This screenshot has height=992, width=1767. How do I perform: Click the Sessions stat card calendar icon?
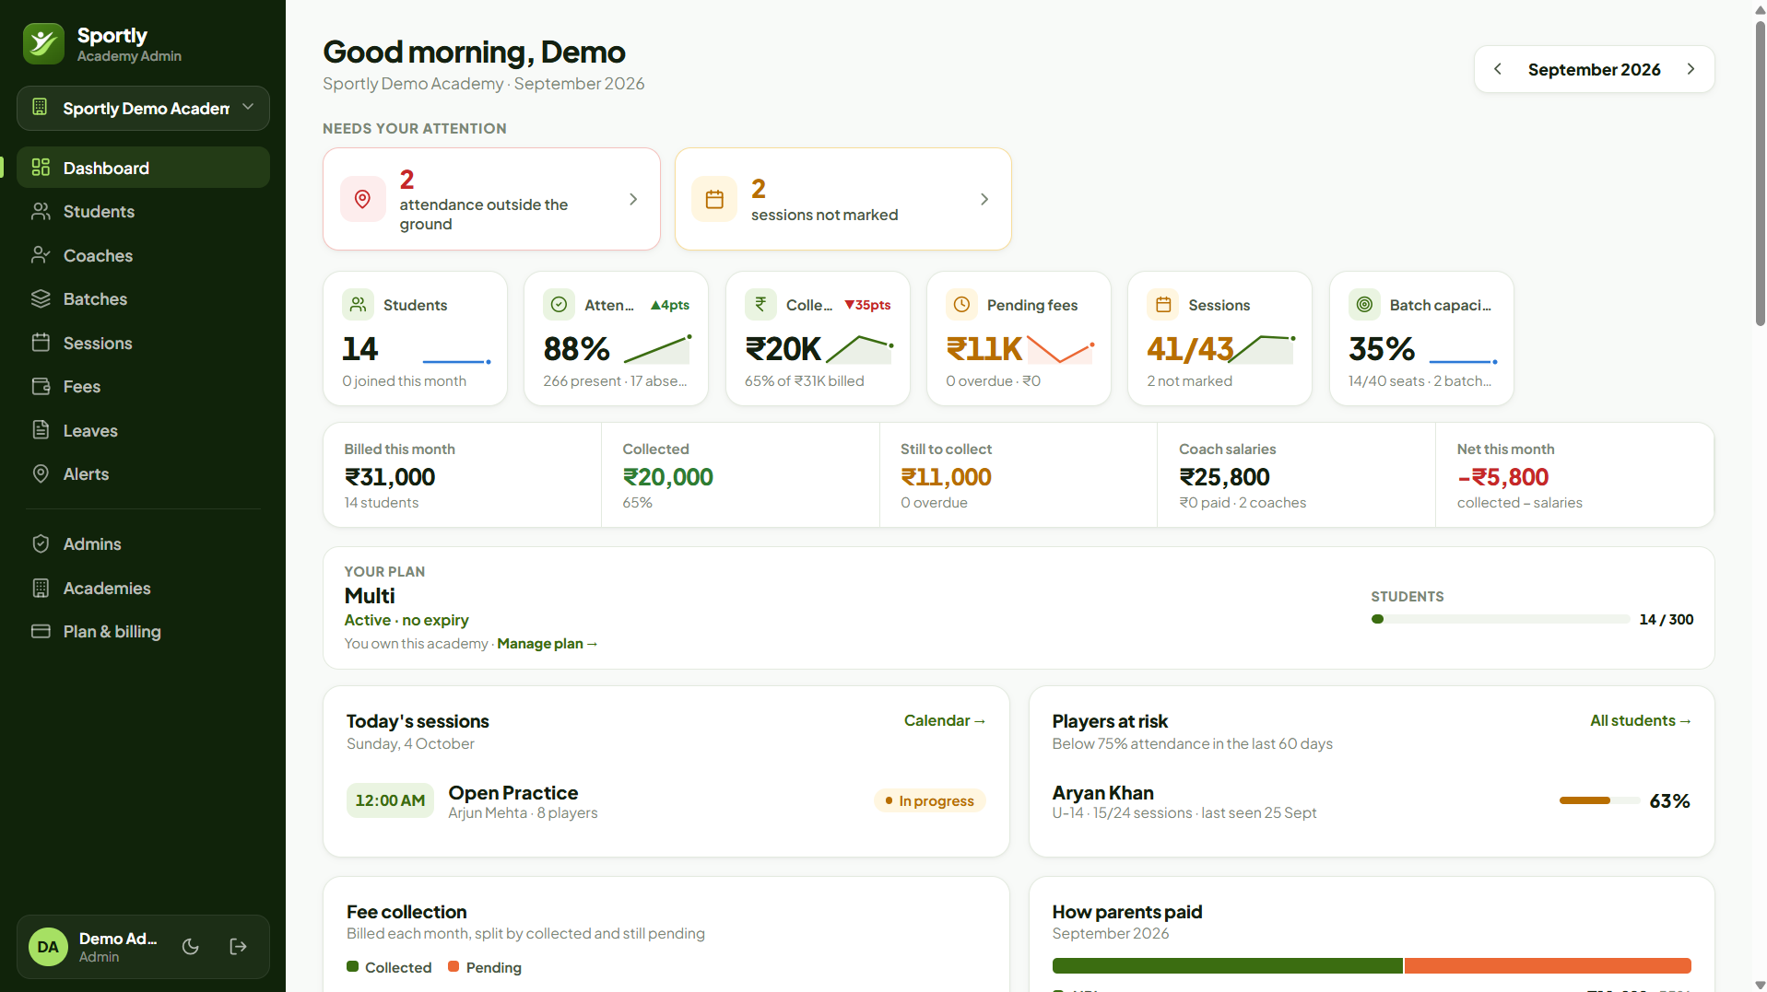1163,304
